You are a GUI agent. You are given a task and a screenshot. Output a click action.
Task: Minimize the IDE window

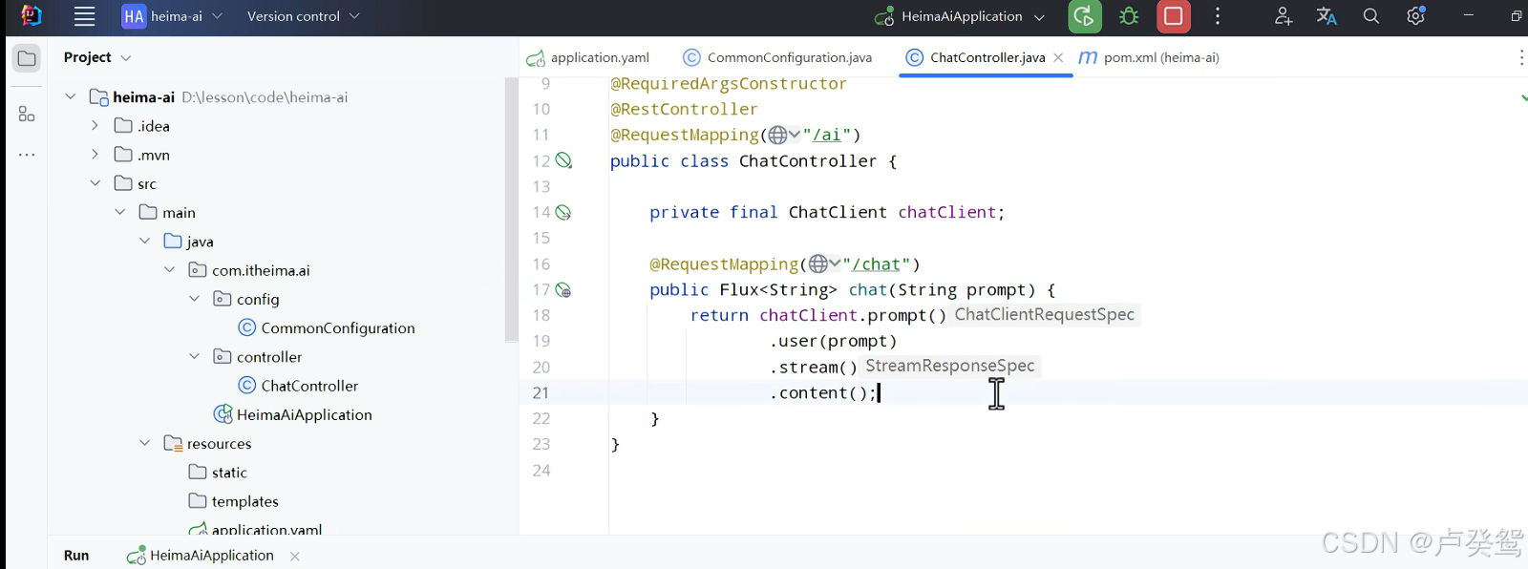tap(1469, 16)
